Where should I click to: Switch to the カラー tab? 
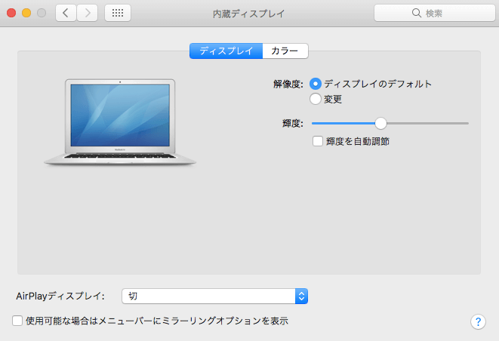pyautogui.click(x=285, y=51)
